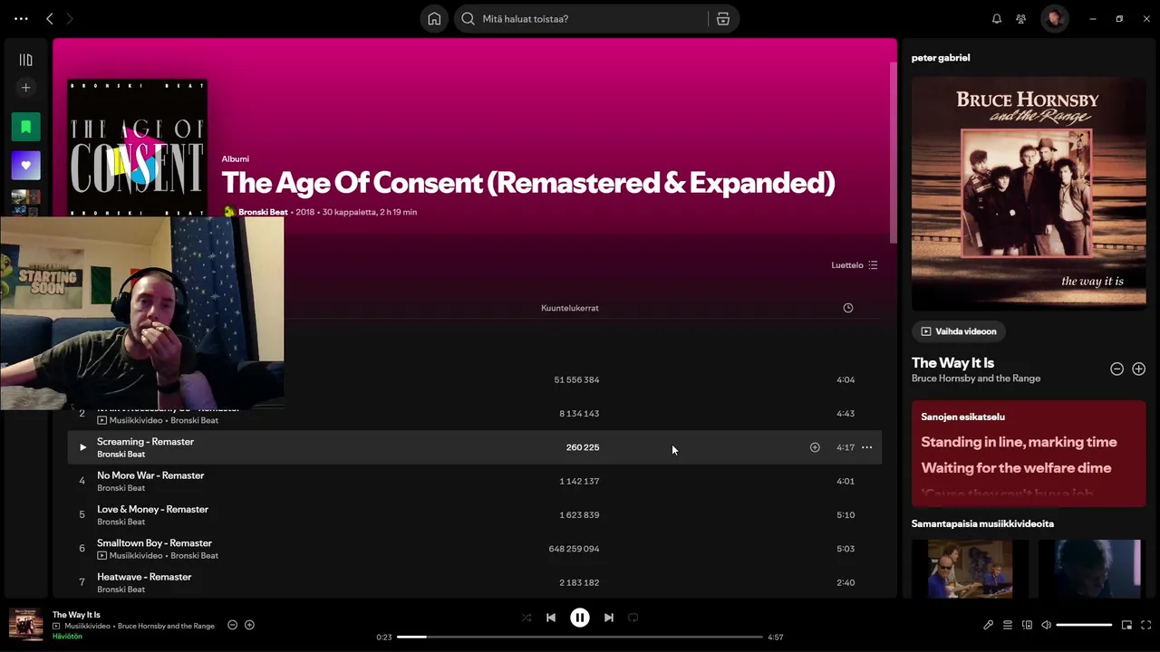Screen dimensions: 1160x652
Task: Click the 'peter gabriel' panel title
Action: 941,58
